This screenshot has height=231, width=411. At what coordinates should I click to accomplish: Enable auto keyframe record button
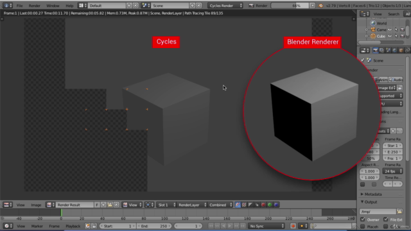pos(293,226)
